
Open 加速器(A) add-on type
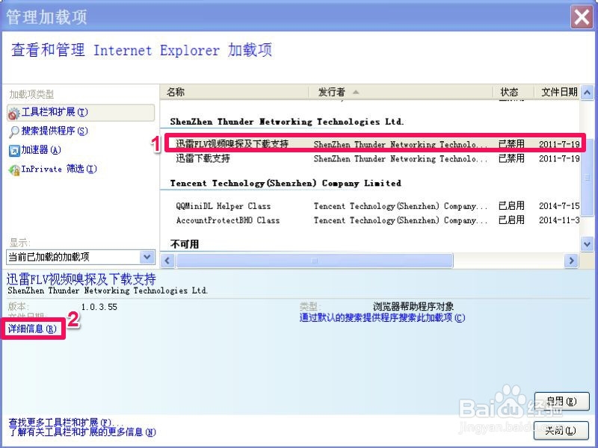[41, 150]
